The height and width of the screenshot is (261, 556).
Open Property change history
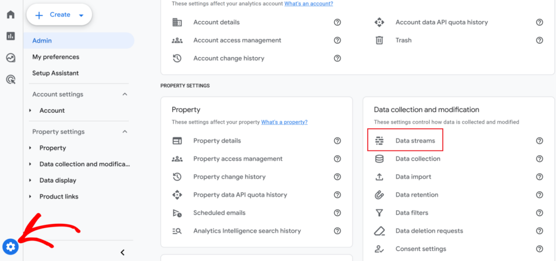tap(229, 177)
